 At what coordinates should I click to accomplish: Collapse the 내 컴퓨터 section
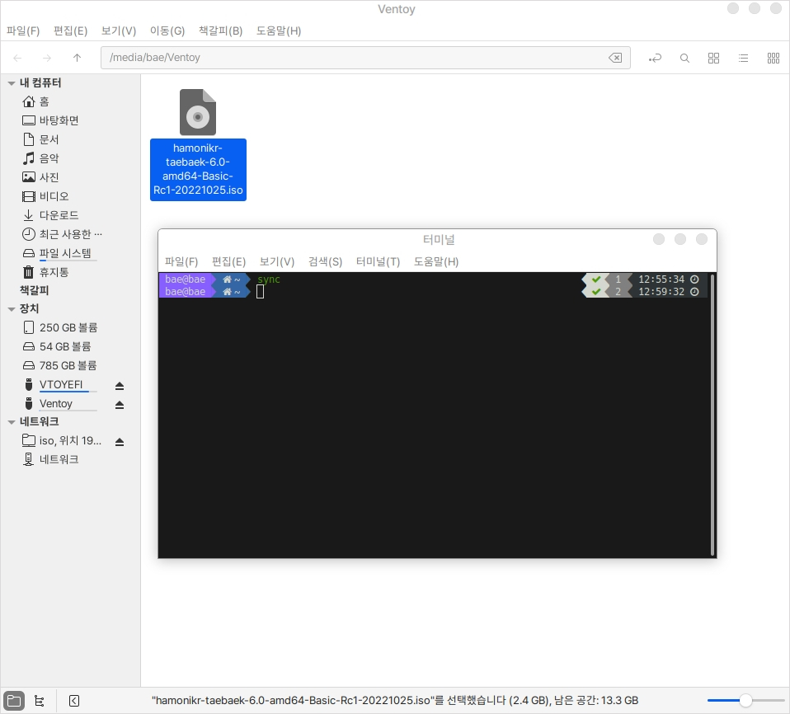(12, 83)
